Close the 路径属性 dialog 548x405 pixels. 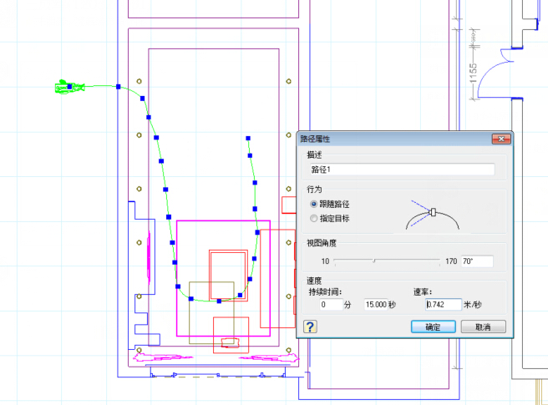pyautogui.click(x=501, y=139)
